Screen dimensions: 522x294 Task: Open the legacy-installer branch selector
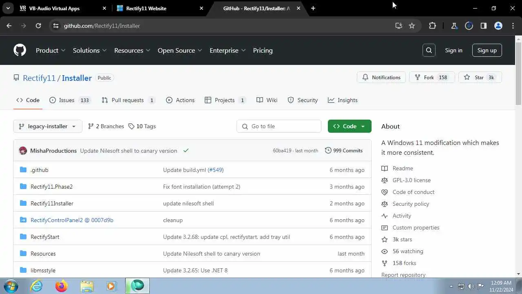coord(48,126)
